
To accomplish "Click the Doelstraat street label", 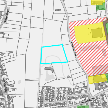I will coord(73,49).
